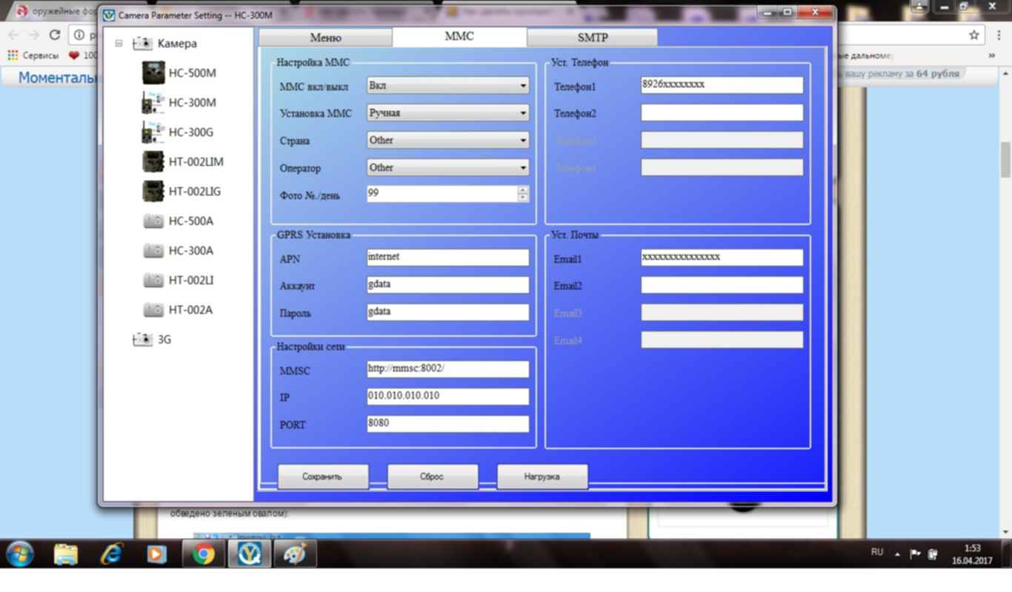
Task: Select the HT-002LI camera icon
Action: [153, 280]
